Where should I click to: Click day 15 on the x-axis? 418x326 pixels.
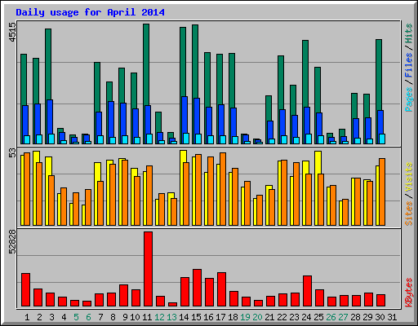tap(196, 317)
